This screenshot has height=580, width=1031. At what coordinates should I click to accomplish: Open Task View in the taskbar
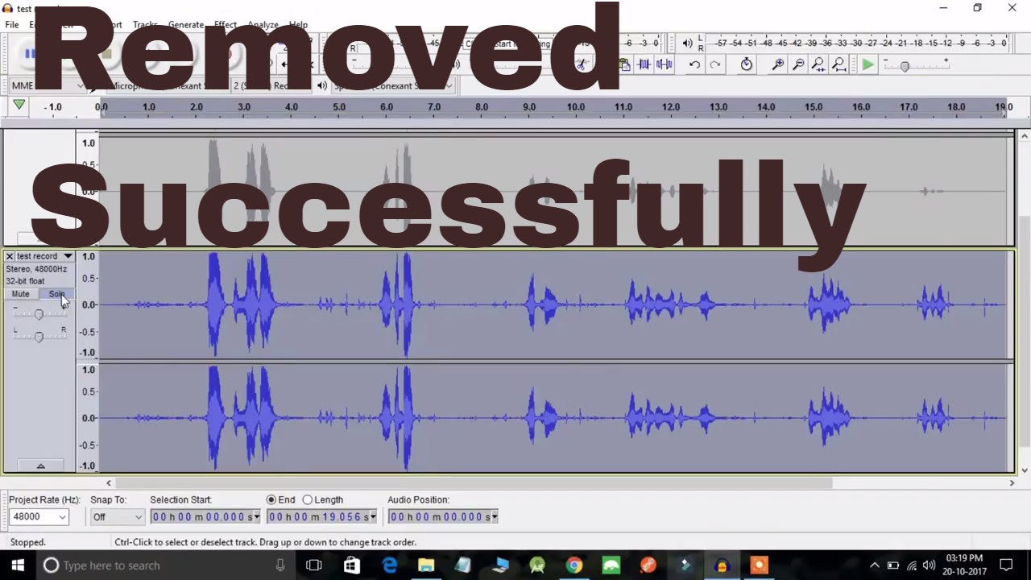(314, 565)
